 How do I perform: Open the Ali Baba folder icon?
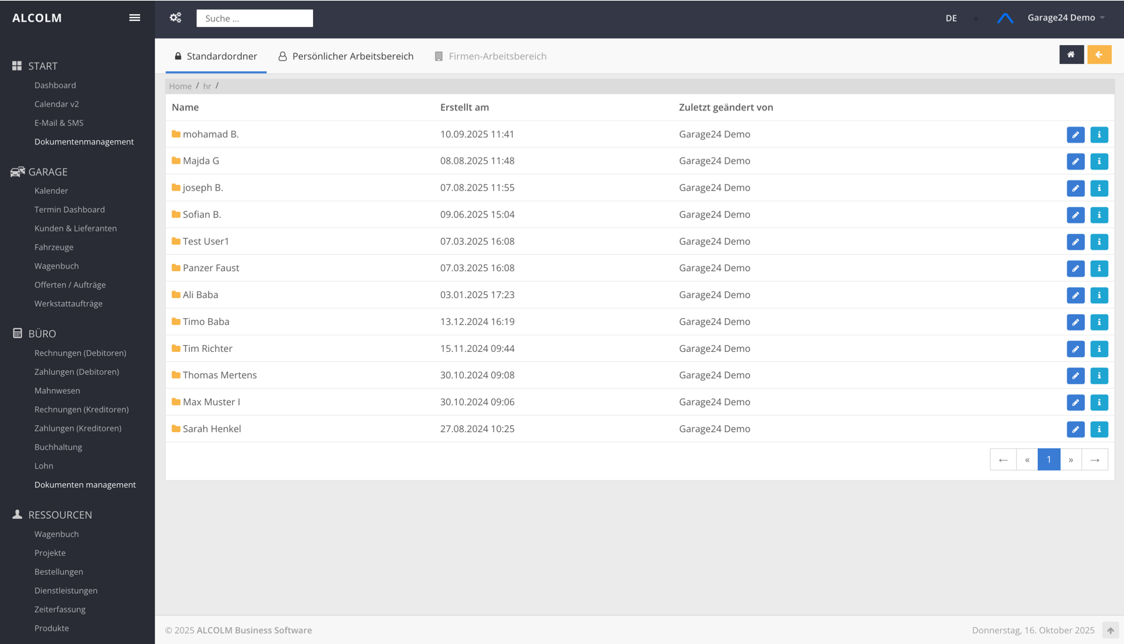click(176, 295)
